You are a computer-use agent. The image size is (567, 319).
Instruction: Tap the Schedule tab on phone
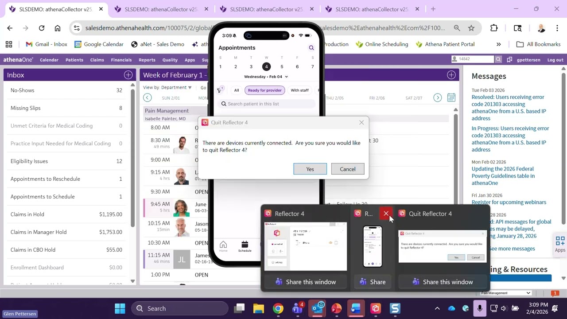(x=245, y=246)
